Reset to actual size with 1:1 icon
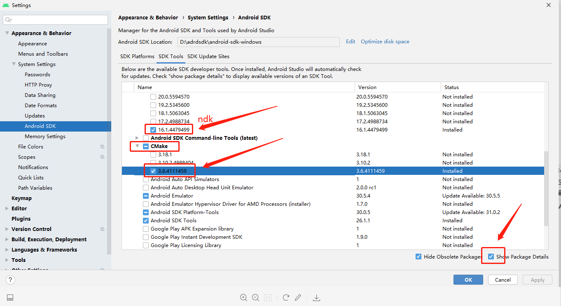This screenshot has width=561, height=306. [267, 297]
